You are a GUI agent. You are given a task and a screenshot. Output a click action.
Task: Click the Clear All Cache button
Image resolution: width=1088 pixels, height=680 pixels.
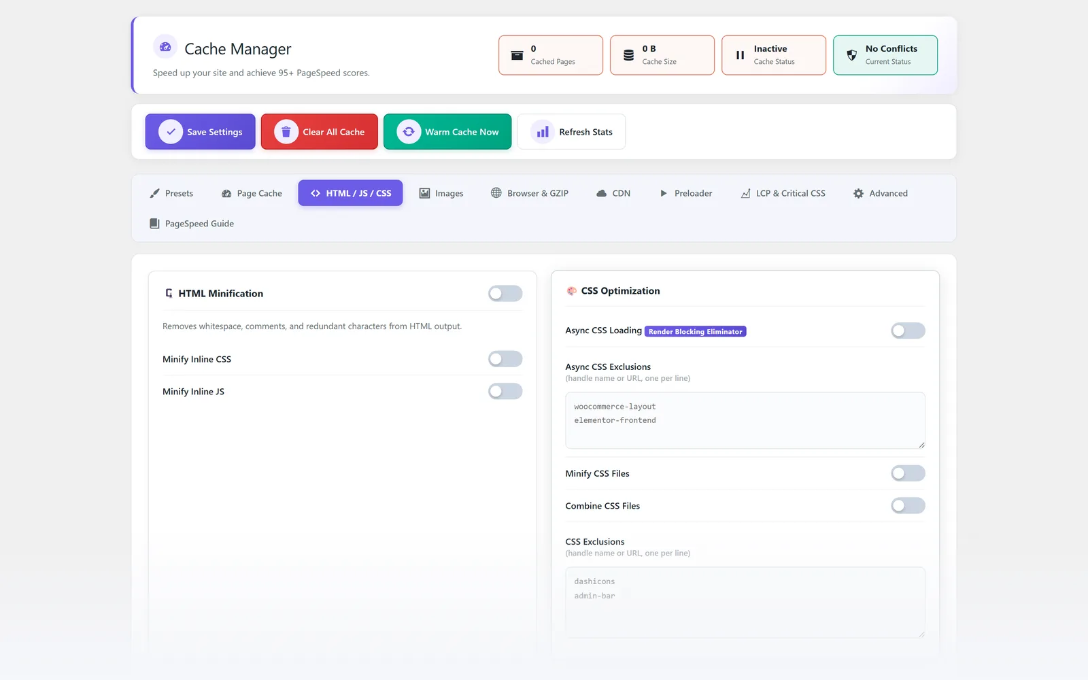click(x=320, y=132)
